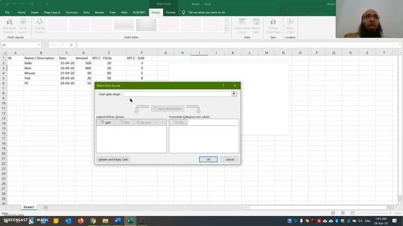The height and width of the screenshot is (226, 403).
Task: Confirm dialog with OK button
Action: tap(208, 159)
